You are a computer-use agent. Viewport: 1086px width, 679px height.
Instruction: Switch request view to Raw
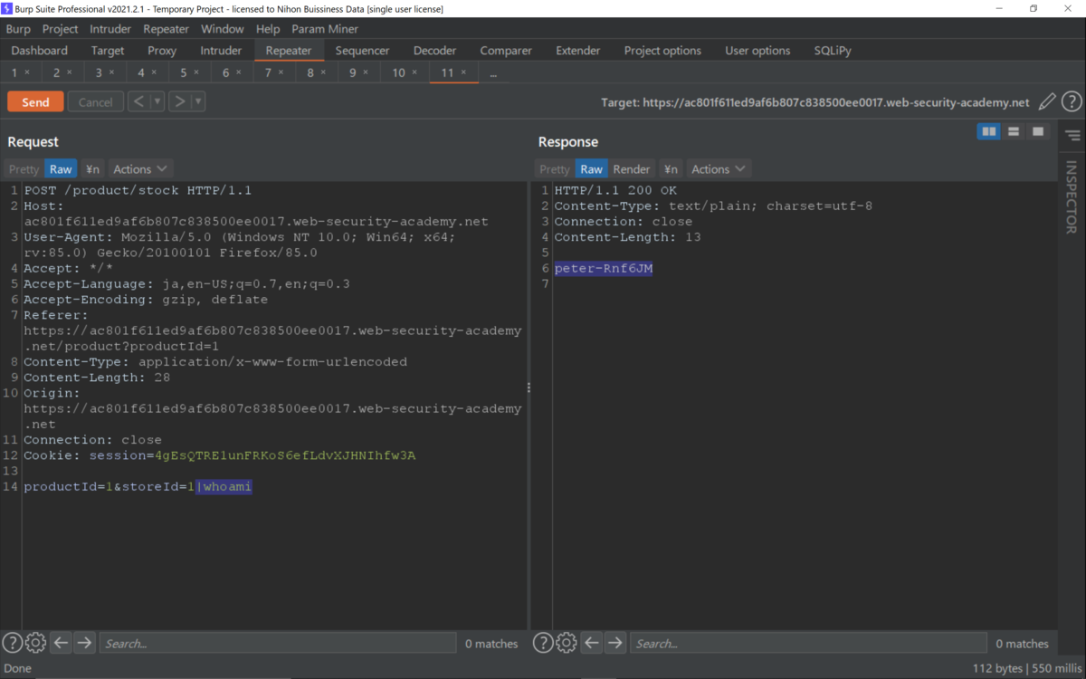pos(61,168)
